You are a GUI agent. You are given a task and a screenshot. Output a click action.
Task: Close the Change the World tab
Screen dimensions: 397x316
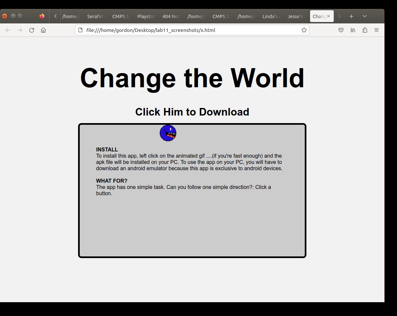(x=328, y=16)
